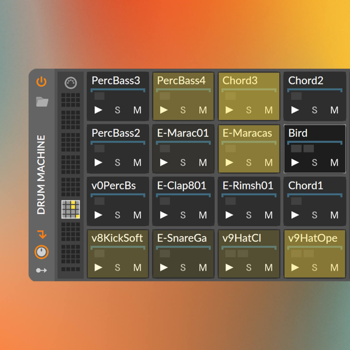Select the E-Rimsh01 pad label

click(x=248, y=186)
